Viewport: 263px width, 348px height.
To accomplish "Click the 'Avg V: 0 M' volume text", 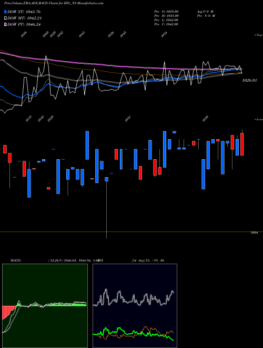I will click(205, 11).
